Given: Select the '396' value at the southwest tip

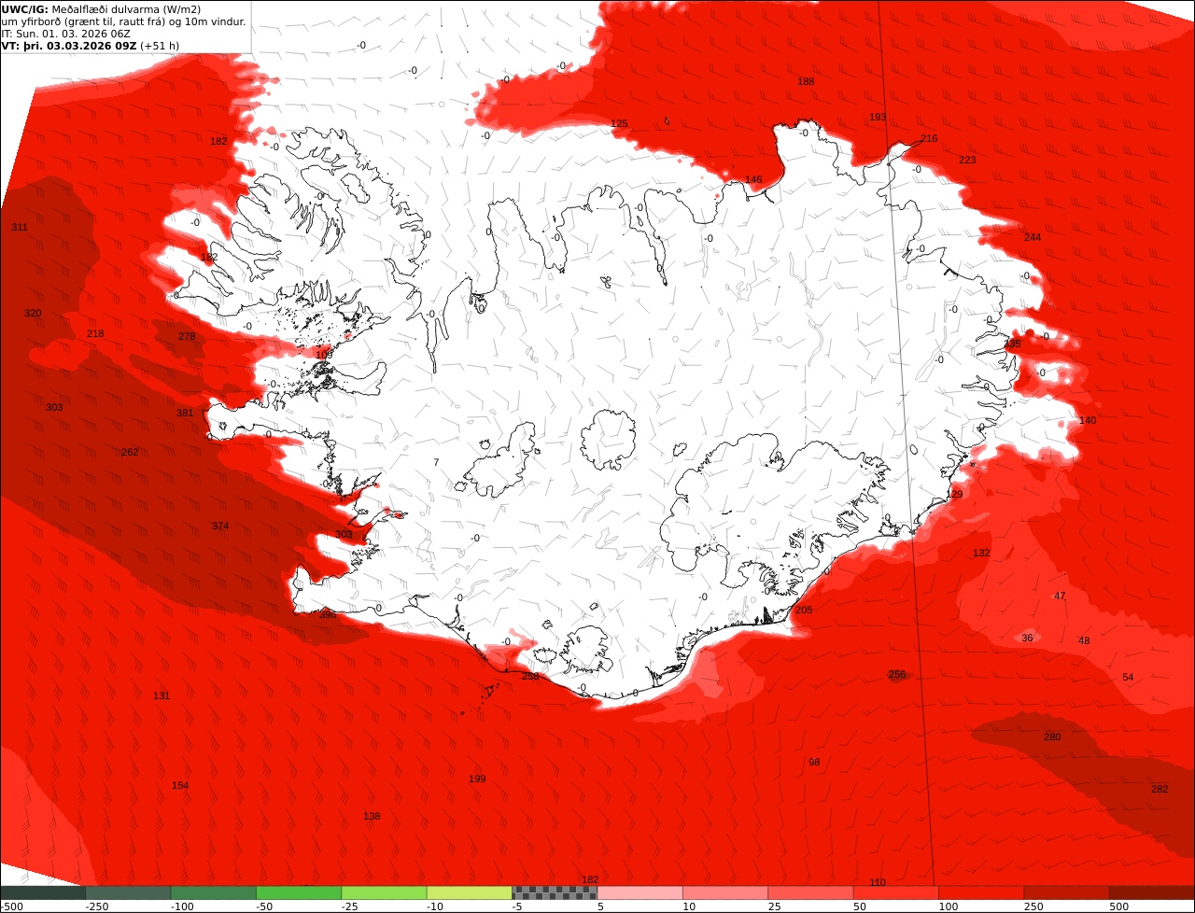Looking at the screenshot, I should [x=328, y=615].
